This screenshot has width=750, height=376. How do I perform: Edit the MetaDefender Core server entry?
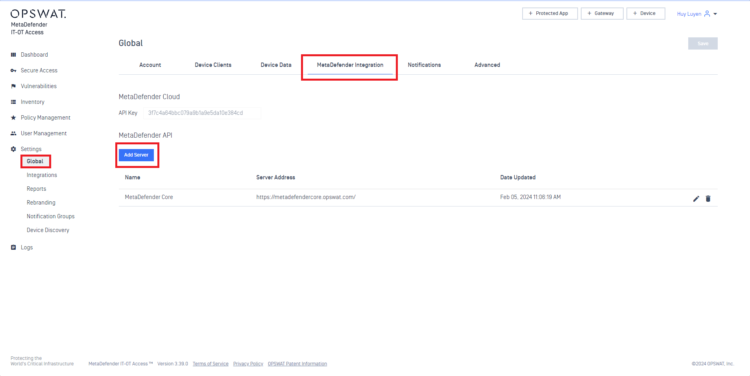(696, 199)
